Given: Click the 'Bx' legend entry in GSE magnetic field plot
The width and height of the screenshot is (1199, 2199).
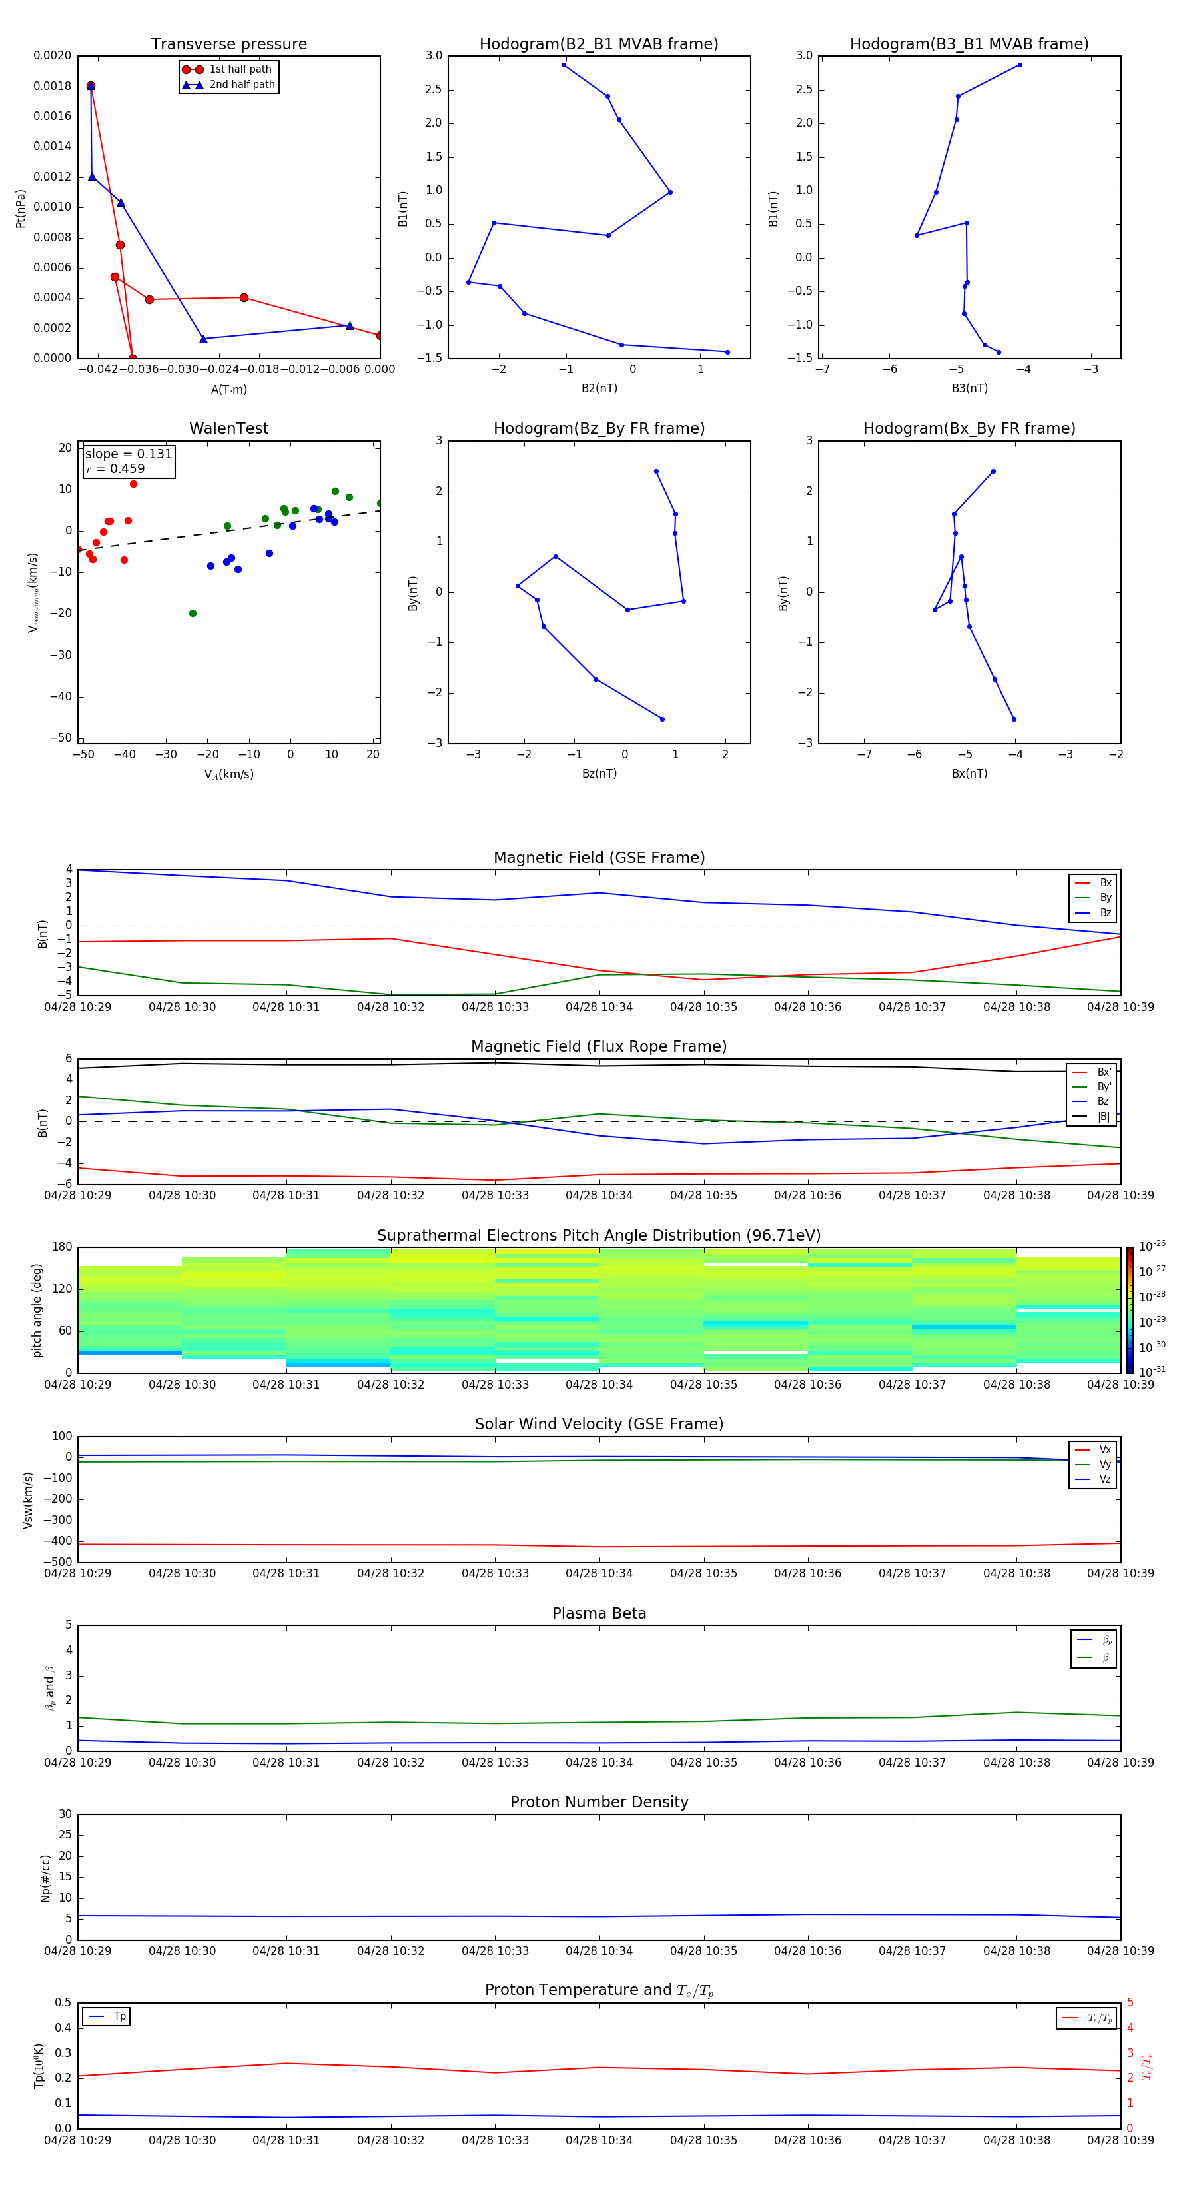Looking at the screenshot, I should (1093, 883).
